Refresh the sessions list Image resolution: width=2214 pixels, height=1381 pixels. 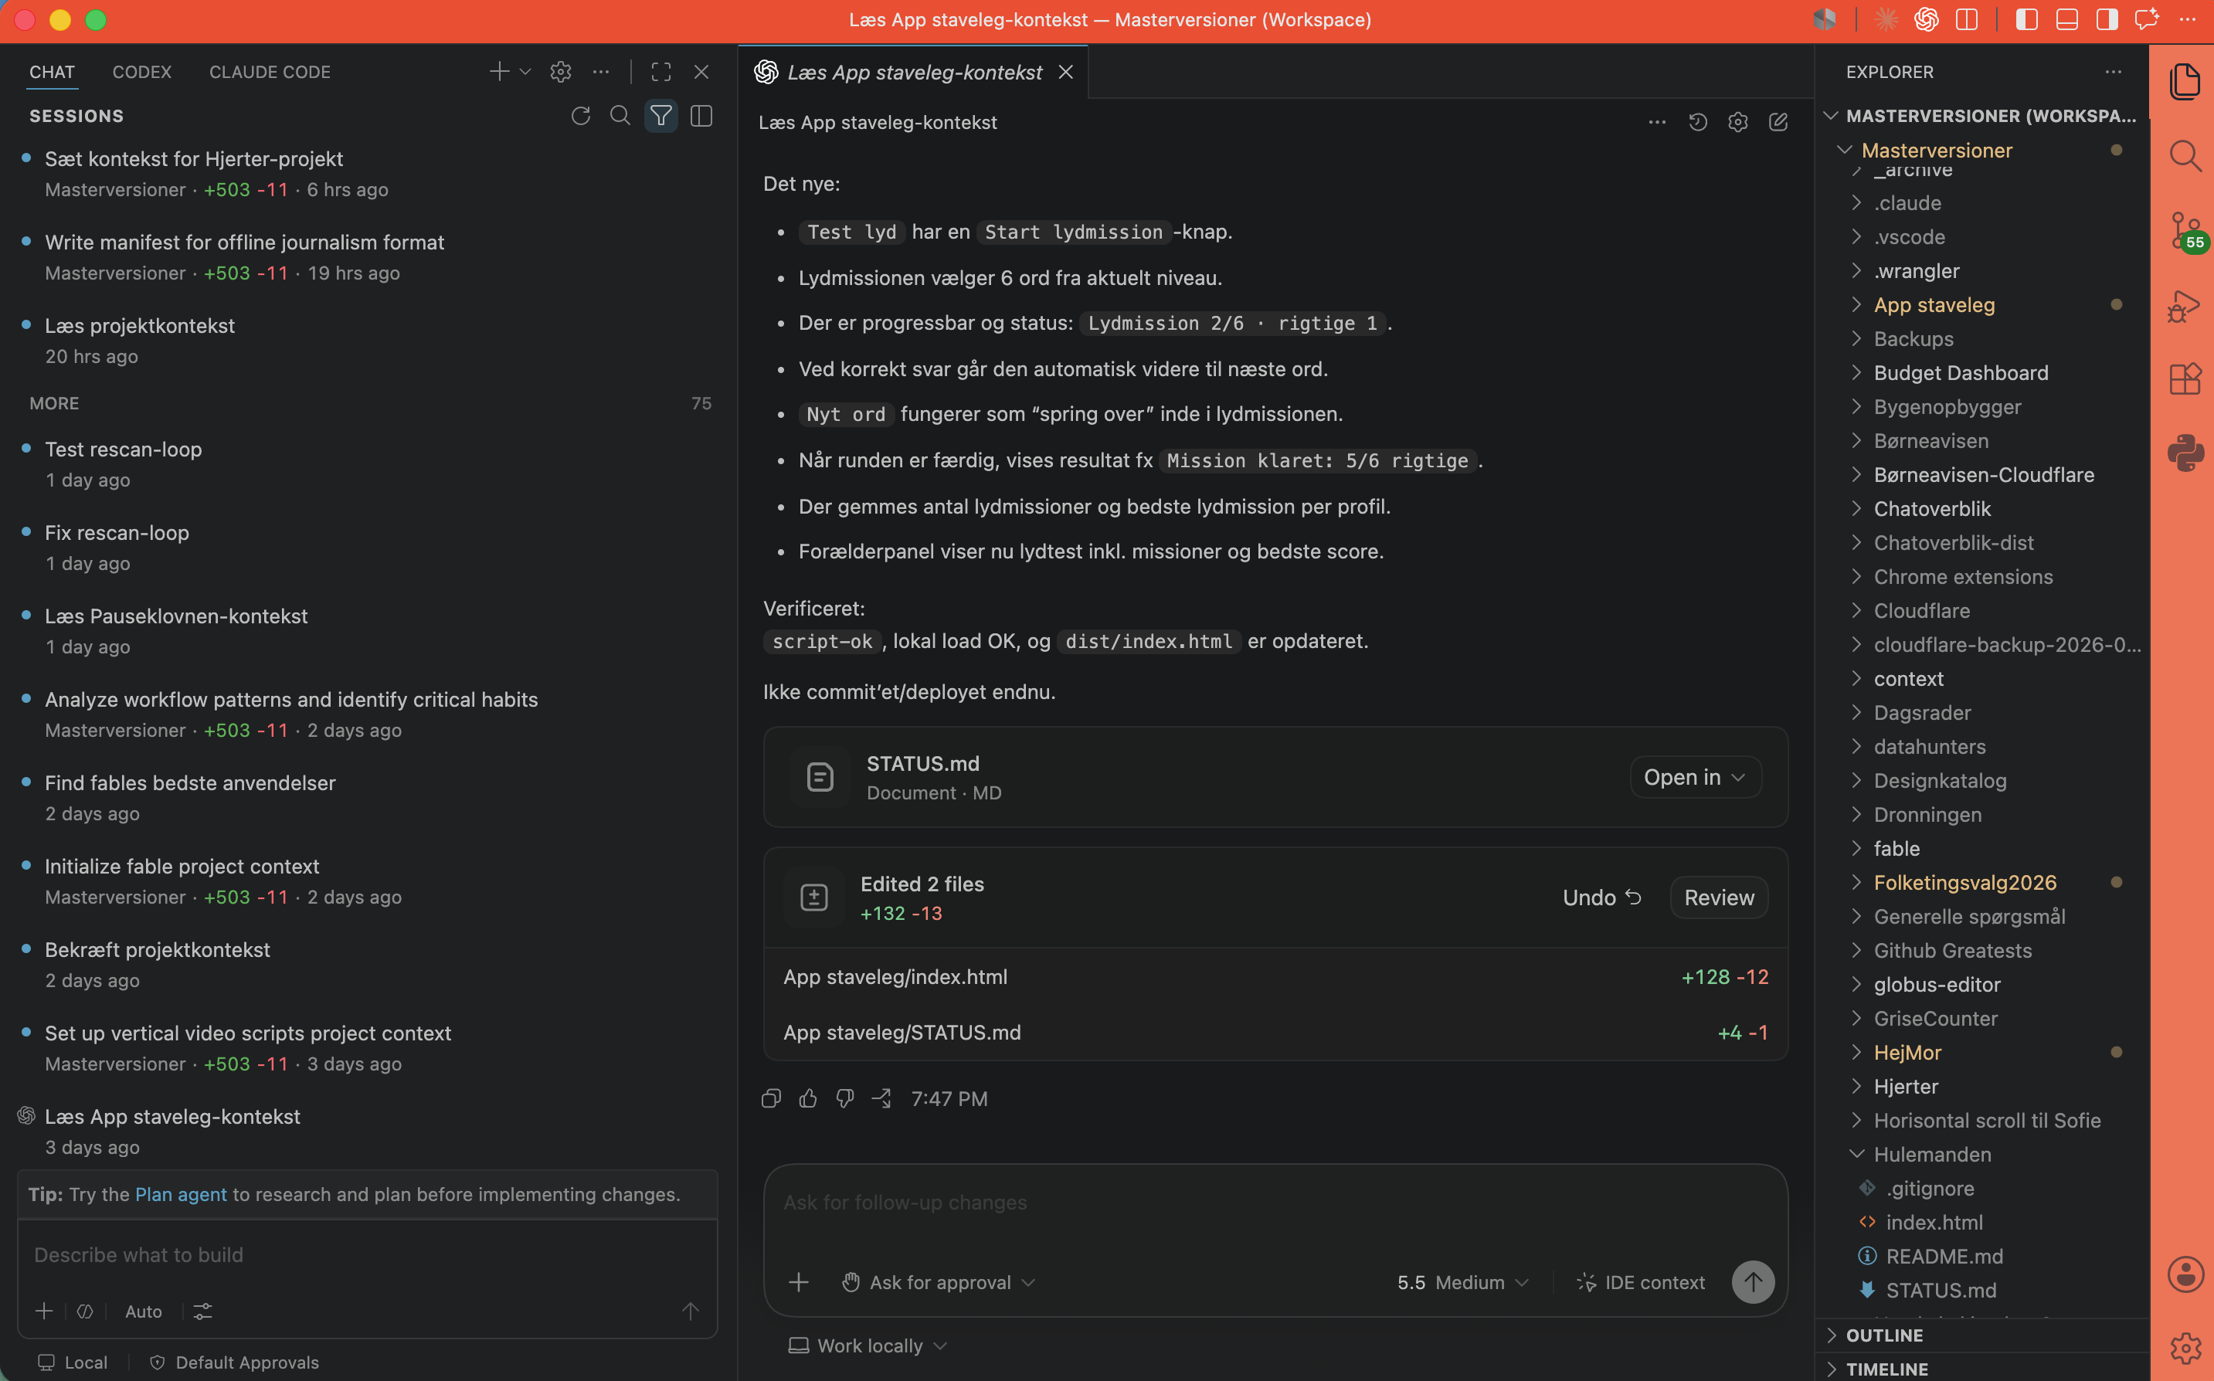[580, 116]
